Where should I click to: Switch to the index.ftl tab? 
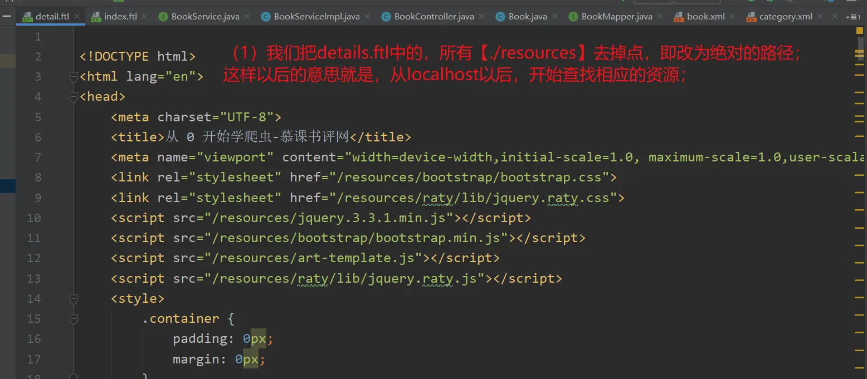[120, 17]
